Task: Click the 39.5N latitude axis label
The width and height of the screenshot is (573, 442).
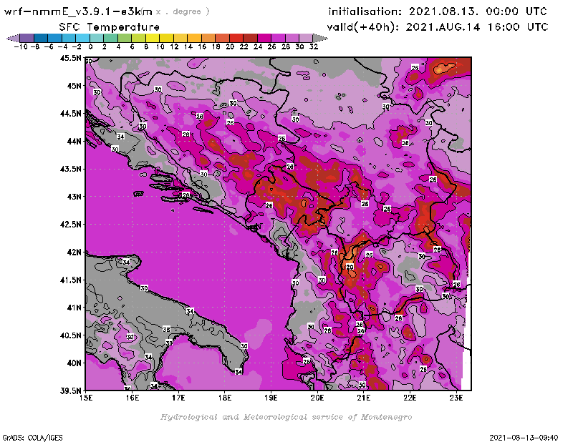Action: pos(70,391)
